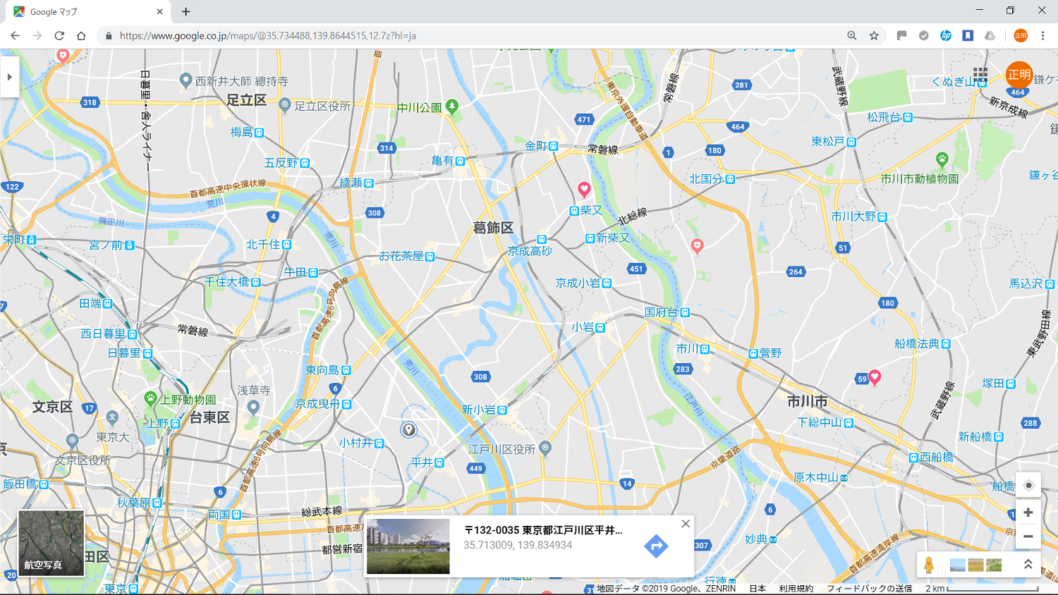Image resolution: width=1058 pixels, height=595 pixels.
Task: Center map on my current location
Action: coord(1028,485)
